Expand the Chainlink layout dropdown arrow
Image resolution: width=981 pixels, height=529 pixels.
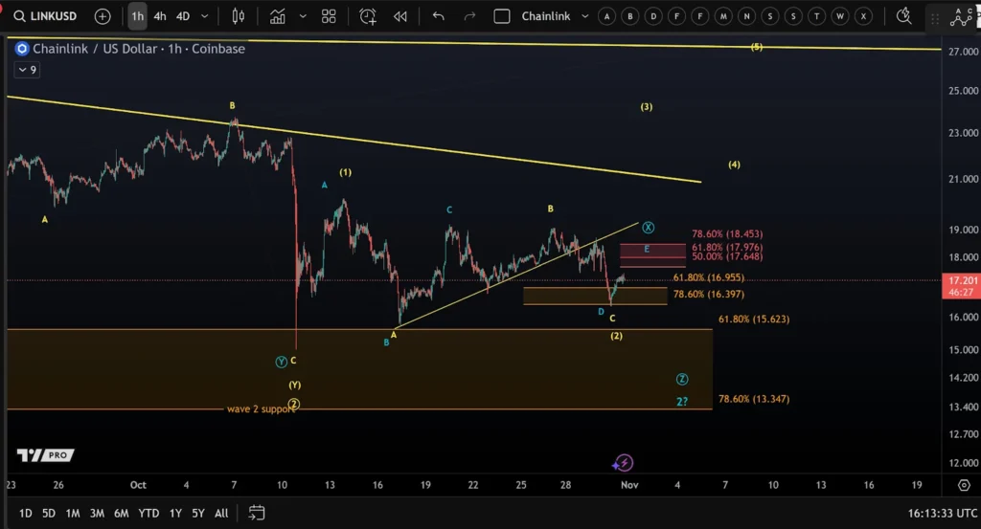585,16
